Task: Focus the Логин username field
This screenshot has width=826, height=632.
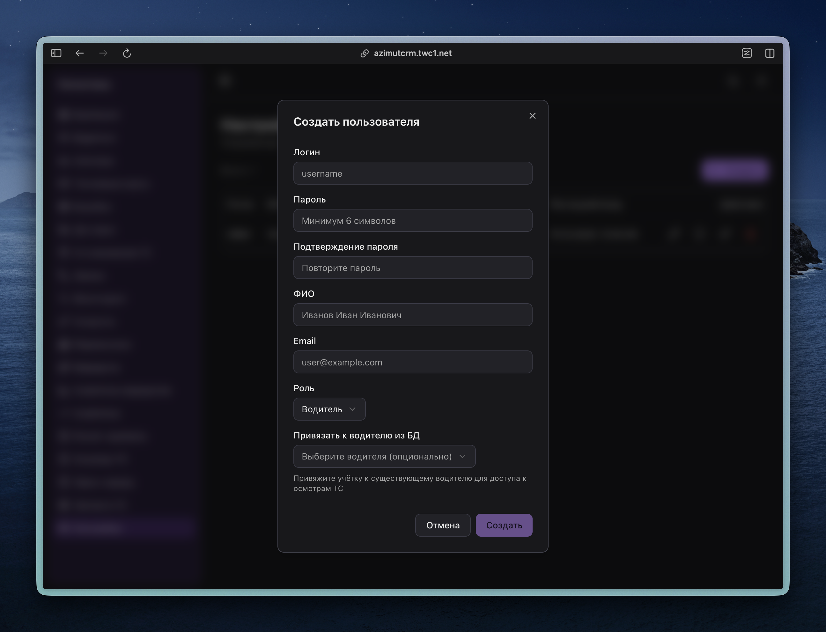Action: 413,173
